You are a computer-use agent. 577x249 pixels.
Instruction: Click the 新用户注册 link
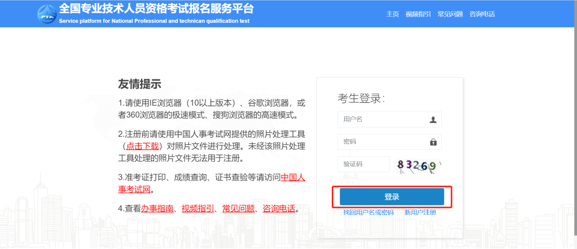pyautogui.click(x=420, y=212)
